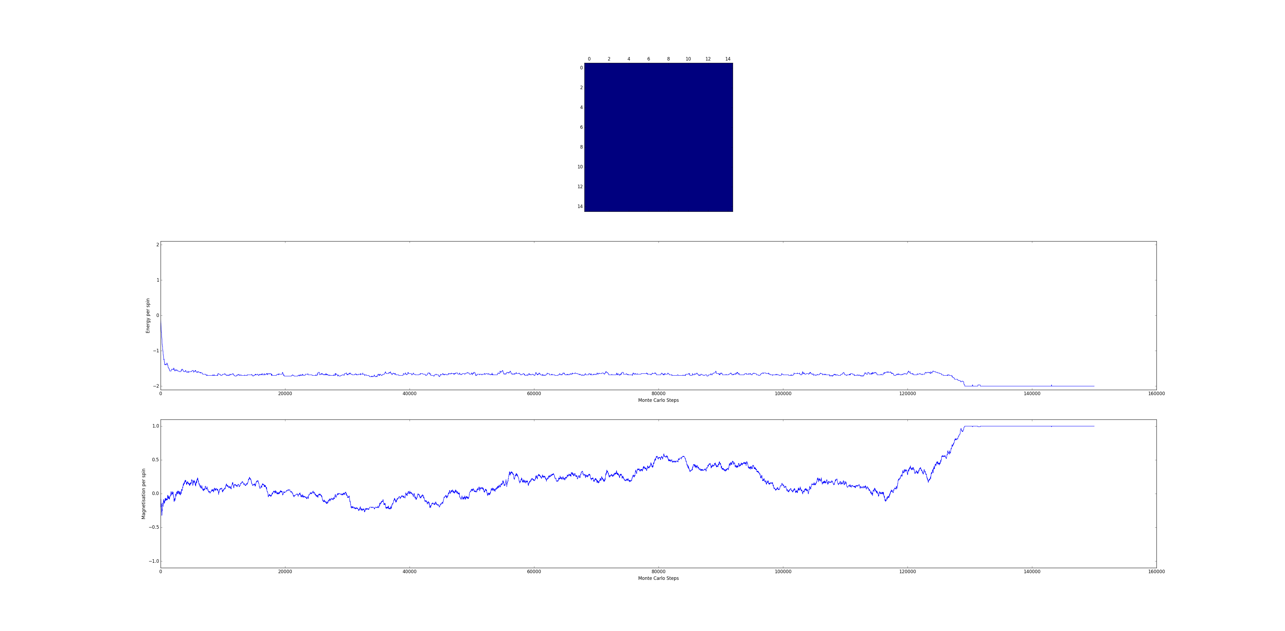
Task: Click the 2 tick on energy y-axis
Action: click(158, 244)
